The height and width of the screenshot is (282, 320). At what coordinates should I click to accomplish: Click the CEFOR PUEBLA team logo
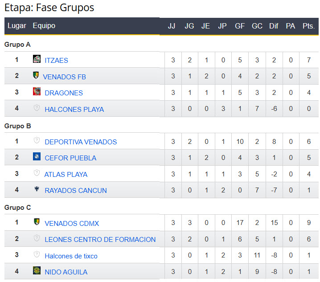pyautogui.click(x=37, y=157)
